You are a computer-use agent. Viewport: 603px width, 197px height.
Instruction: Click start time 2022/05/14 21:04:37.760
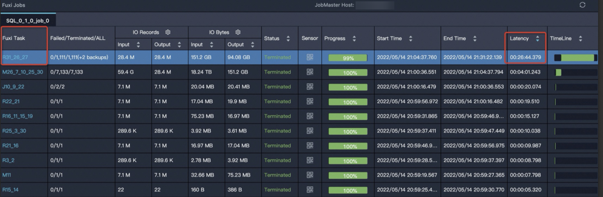[407, 57]
